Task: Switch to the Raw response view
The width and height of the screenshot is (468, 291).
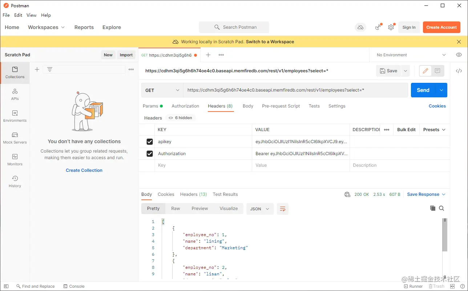Action: tap(175, 209)
